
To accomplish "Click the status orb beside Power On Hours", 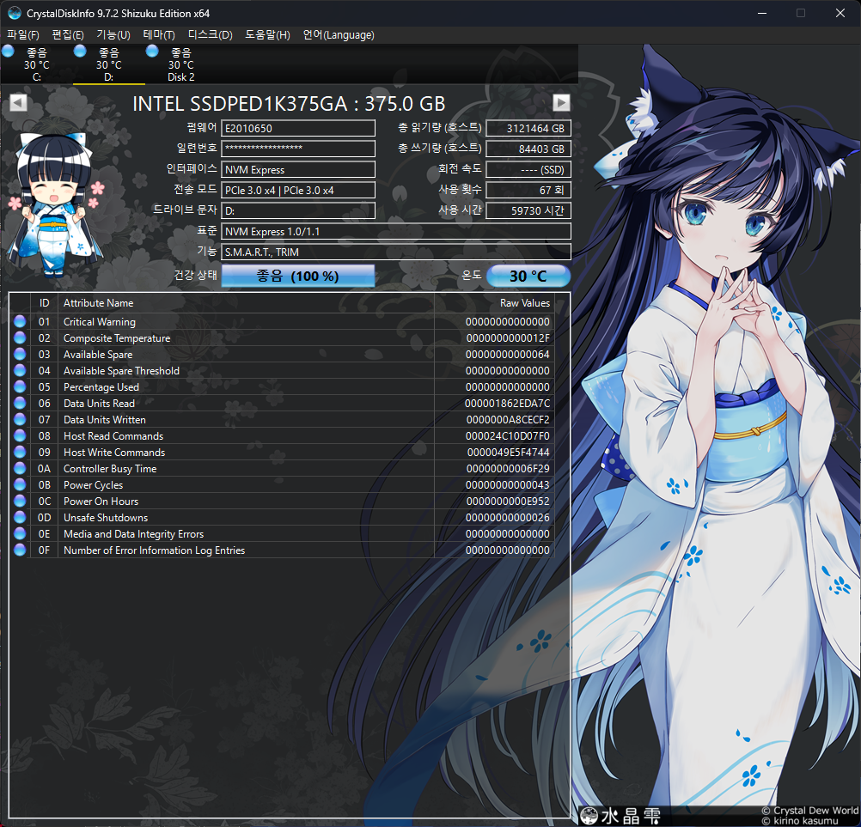I will pyautogui.click(x=21, y=502).
